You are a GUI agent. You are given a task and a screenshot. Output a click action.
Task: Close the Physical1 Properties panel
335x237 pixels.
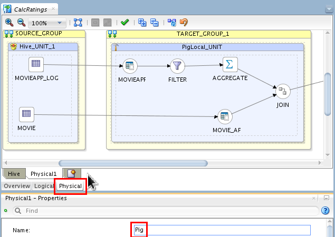314,198
